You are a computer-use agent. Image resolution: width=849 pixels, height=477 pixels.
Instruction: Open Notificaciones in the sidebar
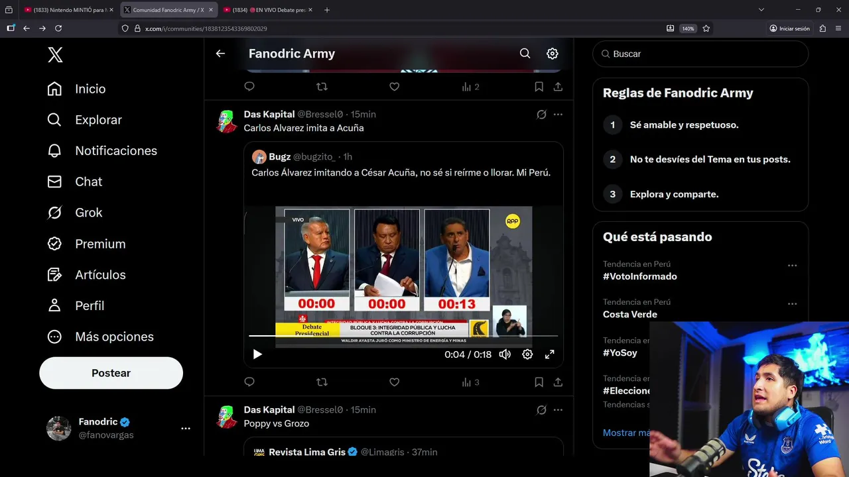[x=102, y=151]
